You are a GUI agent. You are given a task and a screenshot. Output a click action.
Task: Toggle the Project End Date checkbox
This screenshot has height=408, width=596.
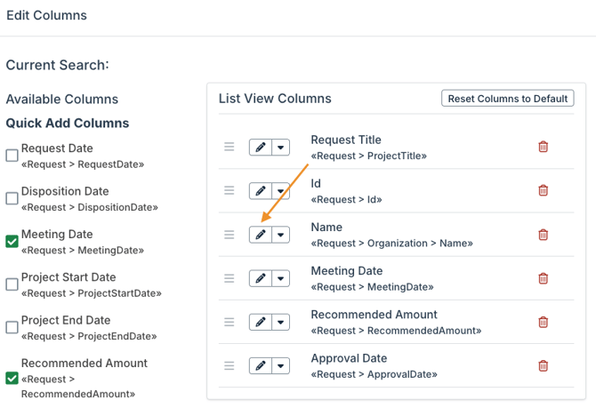(12, 327)
